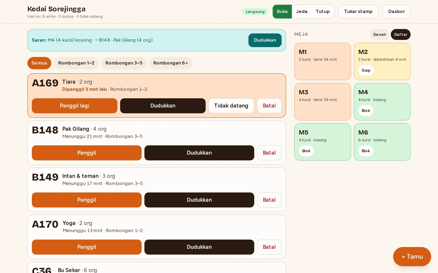Seat queue A170 Yoga
This screenshot has width=438, height=273.
point(199,247)
